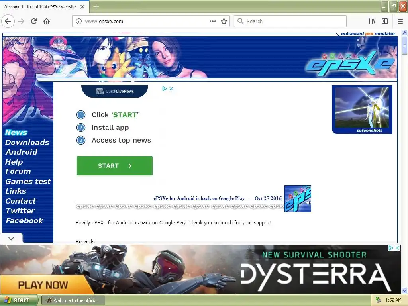Click the QuickLiveNews ad logo

point(115,91)
